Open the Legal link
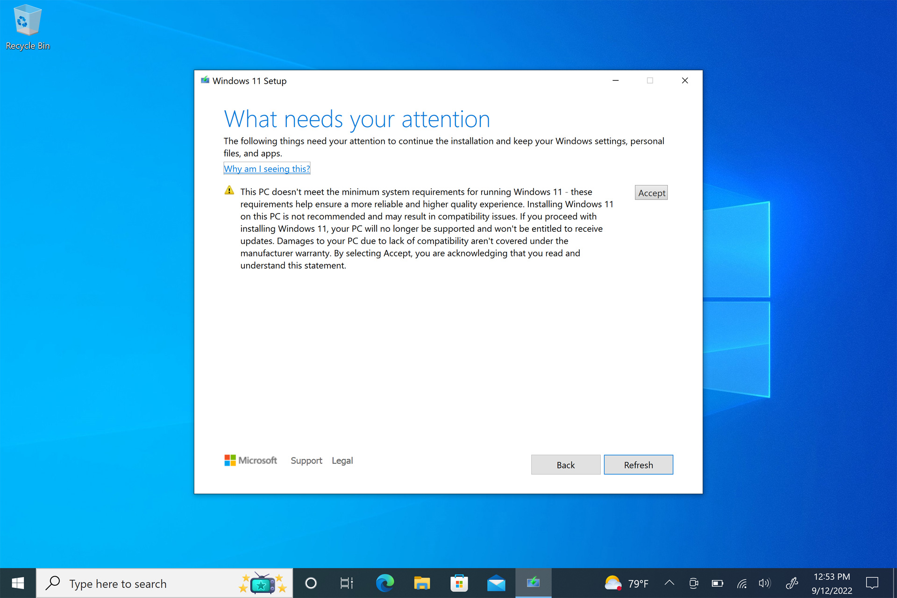The width and height of the screenshot is (897, 598). click(x=342, y=461)
